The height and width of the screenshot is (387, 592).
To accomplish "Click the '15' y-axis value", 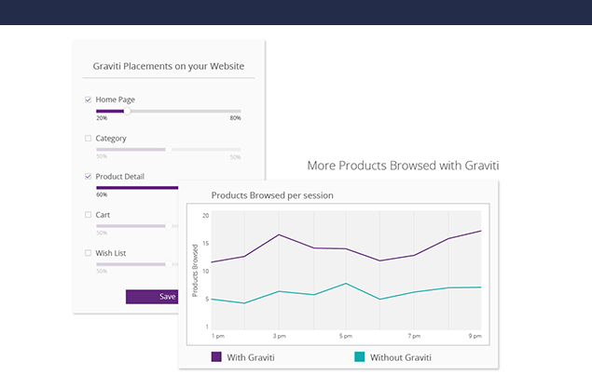I will point(205,244).
